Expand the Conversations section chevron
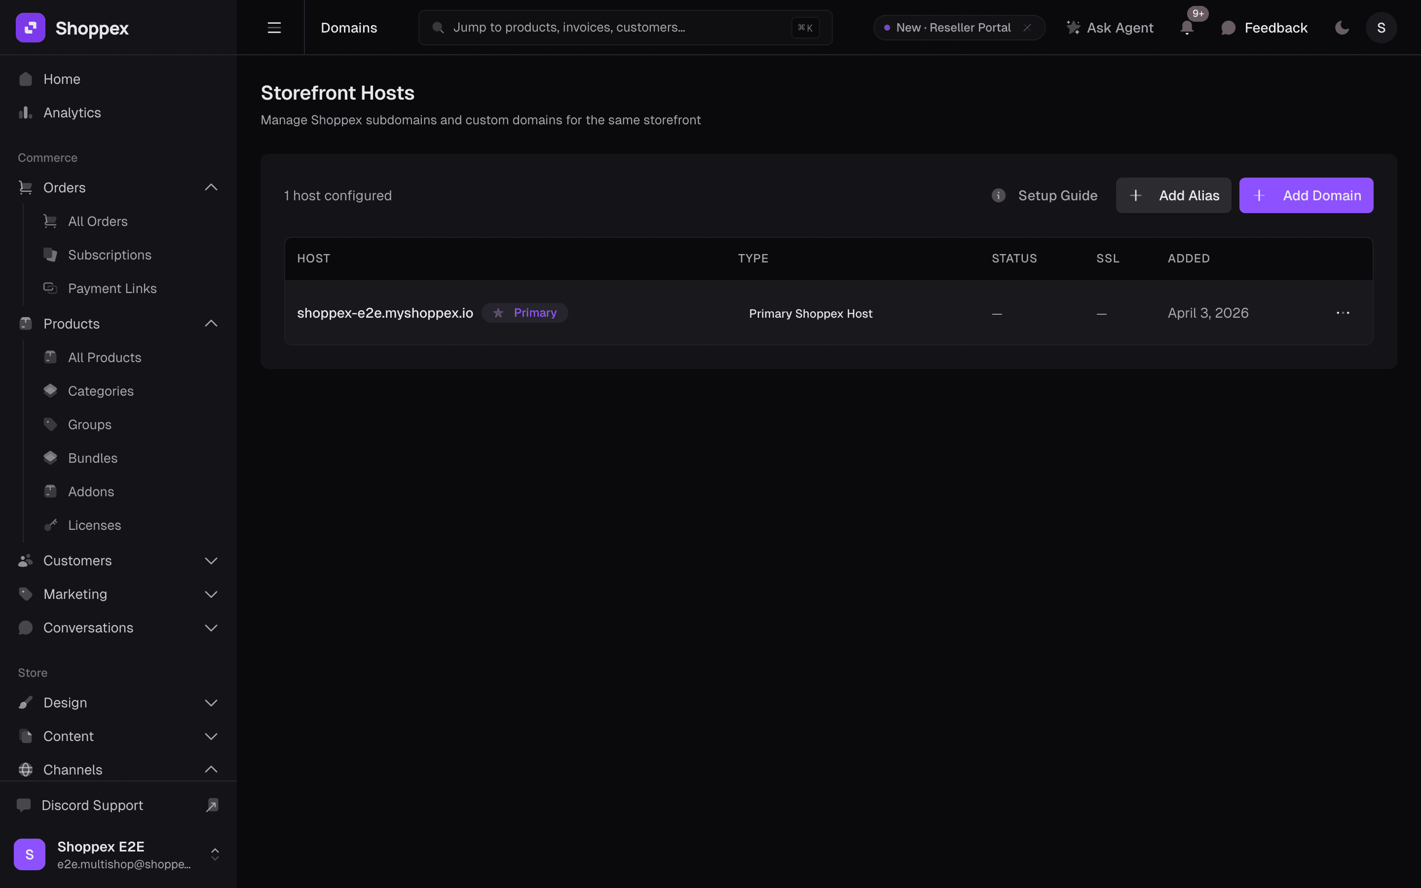The height and width of the screenshot is (888, 1421). [x=211, y=628]
